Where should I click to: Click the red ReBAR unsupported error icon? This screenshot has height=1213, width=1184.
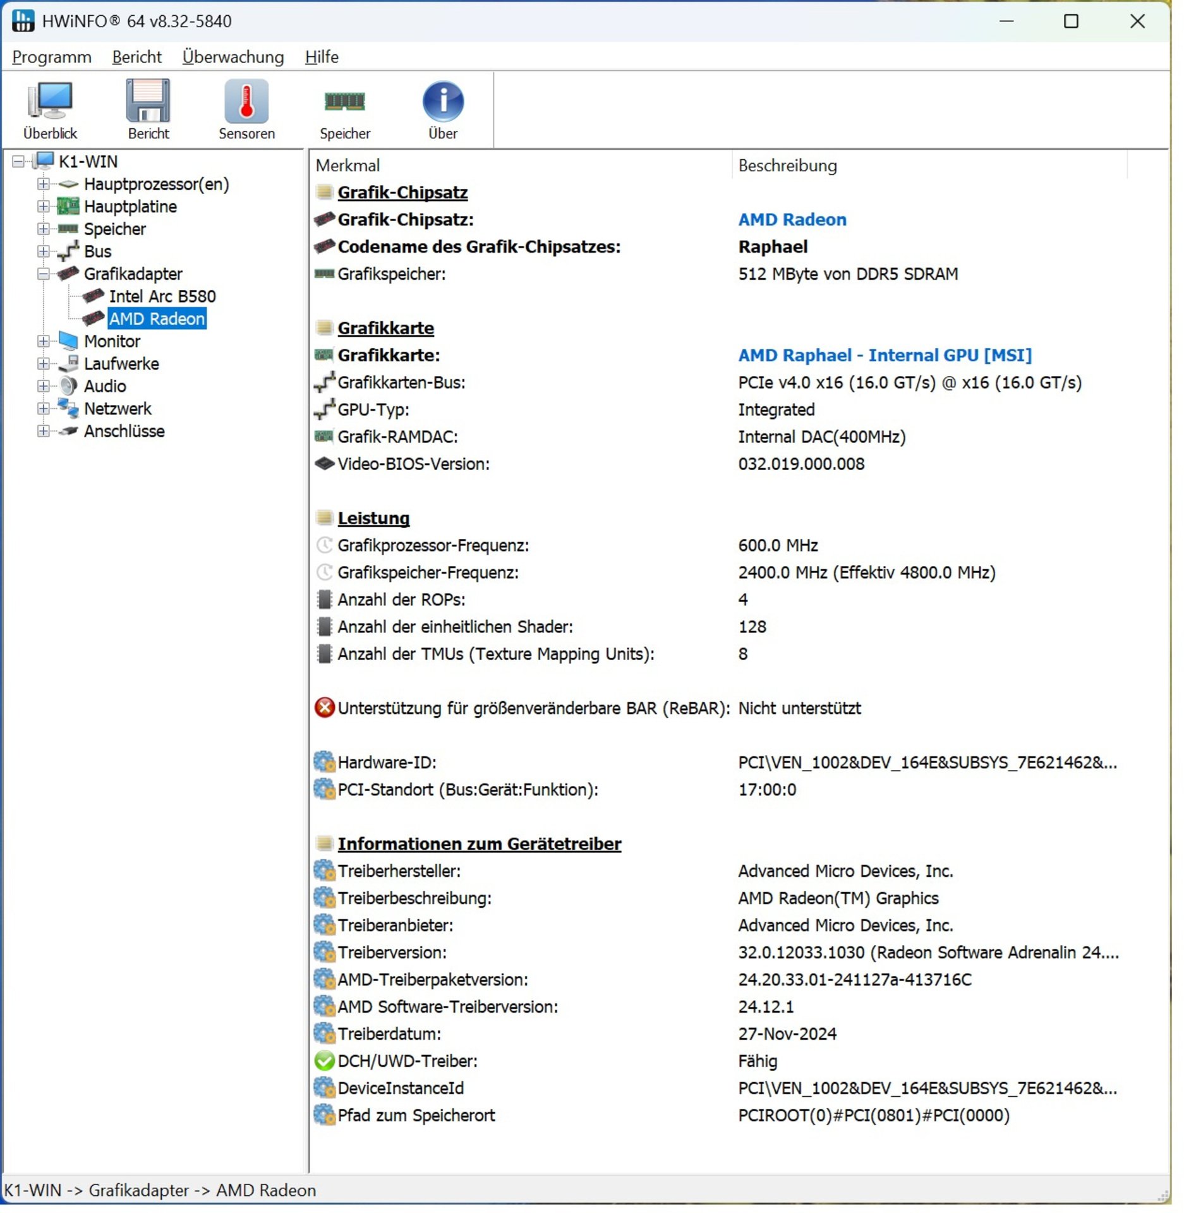[325, 709]
